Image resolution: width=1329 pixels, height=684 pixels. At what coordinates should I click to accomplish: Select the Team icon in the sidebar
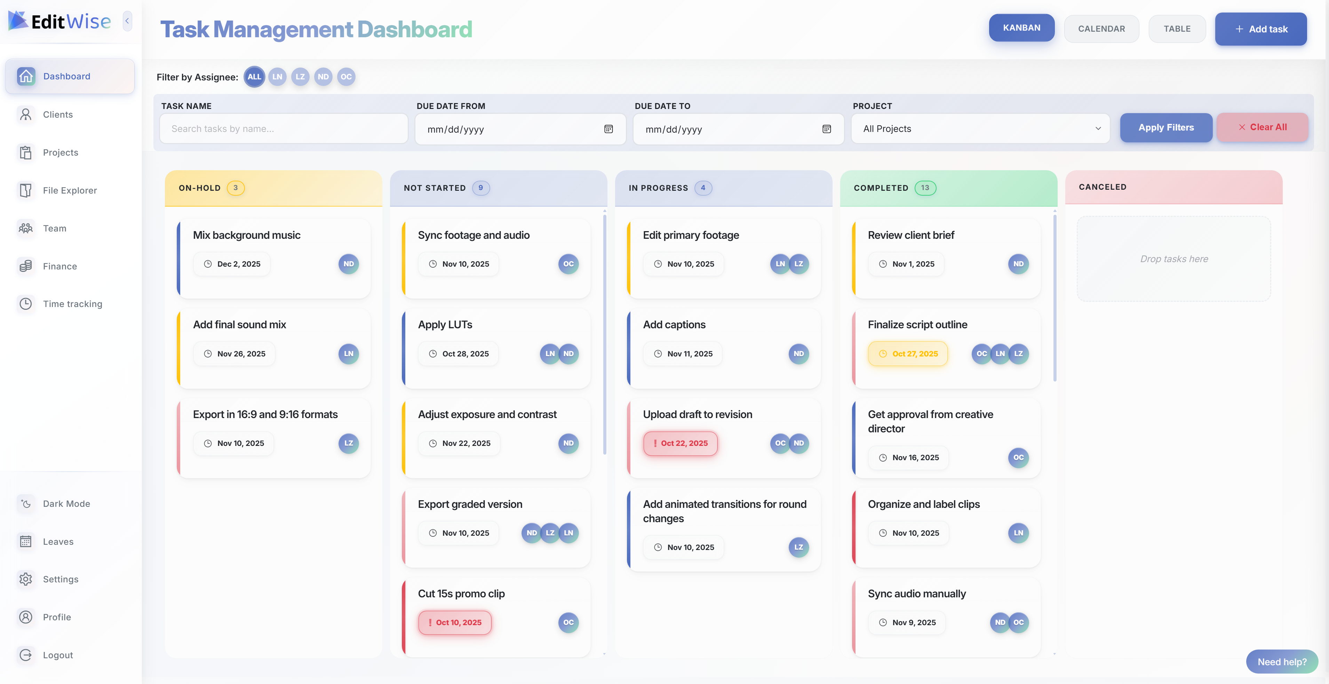tap(54, 228)
